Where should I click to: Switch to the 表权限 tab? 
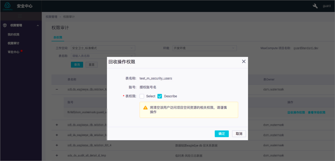pos(58,37)
